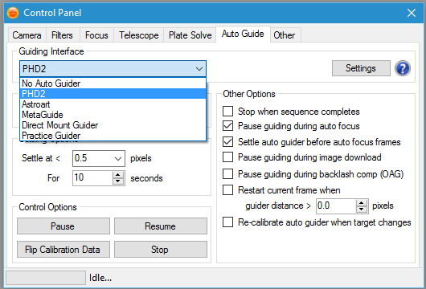Screen dimensions: 426x289
Task: Enable Stop when sequence completes
Action: tap(227, 112)
